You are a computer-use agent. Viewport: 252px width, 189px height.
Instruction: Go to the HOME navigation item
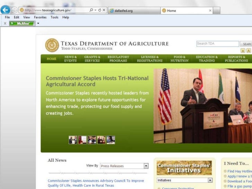(x=52, y=59)
